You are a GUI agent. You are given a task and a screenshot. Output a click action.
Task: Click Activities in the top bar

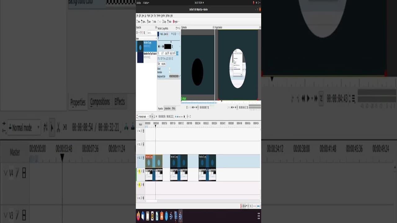tap(139, 3)
